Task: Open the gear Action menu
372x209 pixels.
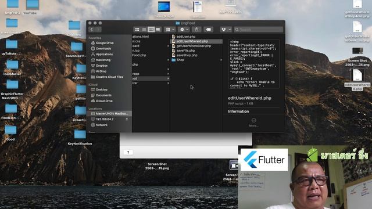Action: [x=184, y=30]
